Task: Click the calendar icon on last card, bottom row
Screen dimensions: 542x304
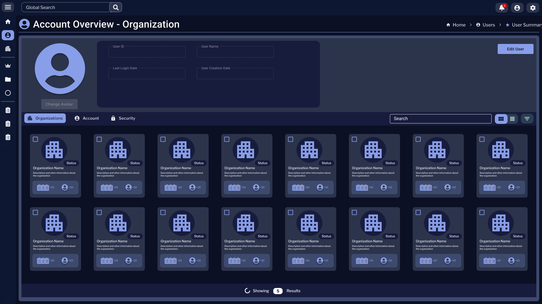Action: [x=489, y=261]
